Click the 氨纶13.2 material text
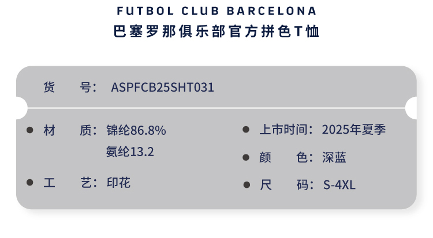 (130, 152)
